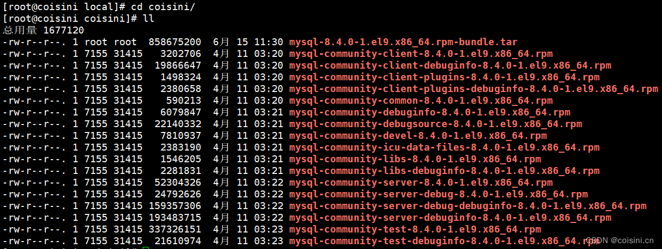Select file size 337326151
Screen dimensions: 662x249
[175, 229]
